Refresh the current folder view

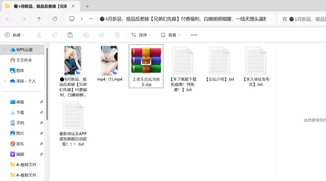55,19
